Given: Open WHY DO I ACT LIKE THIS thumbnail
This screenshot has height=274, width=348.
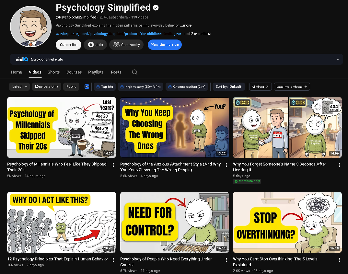Looking at the screenshot, I should click(62, 223).
